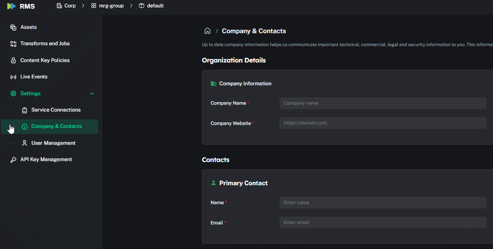Click the default breadcrumb link

[155, 6]
